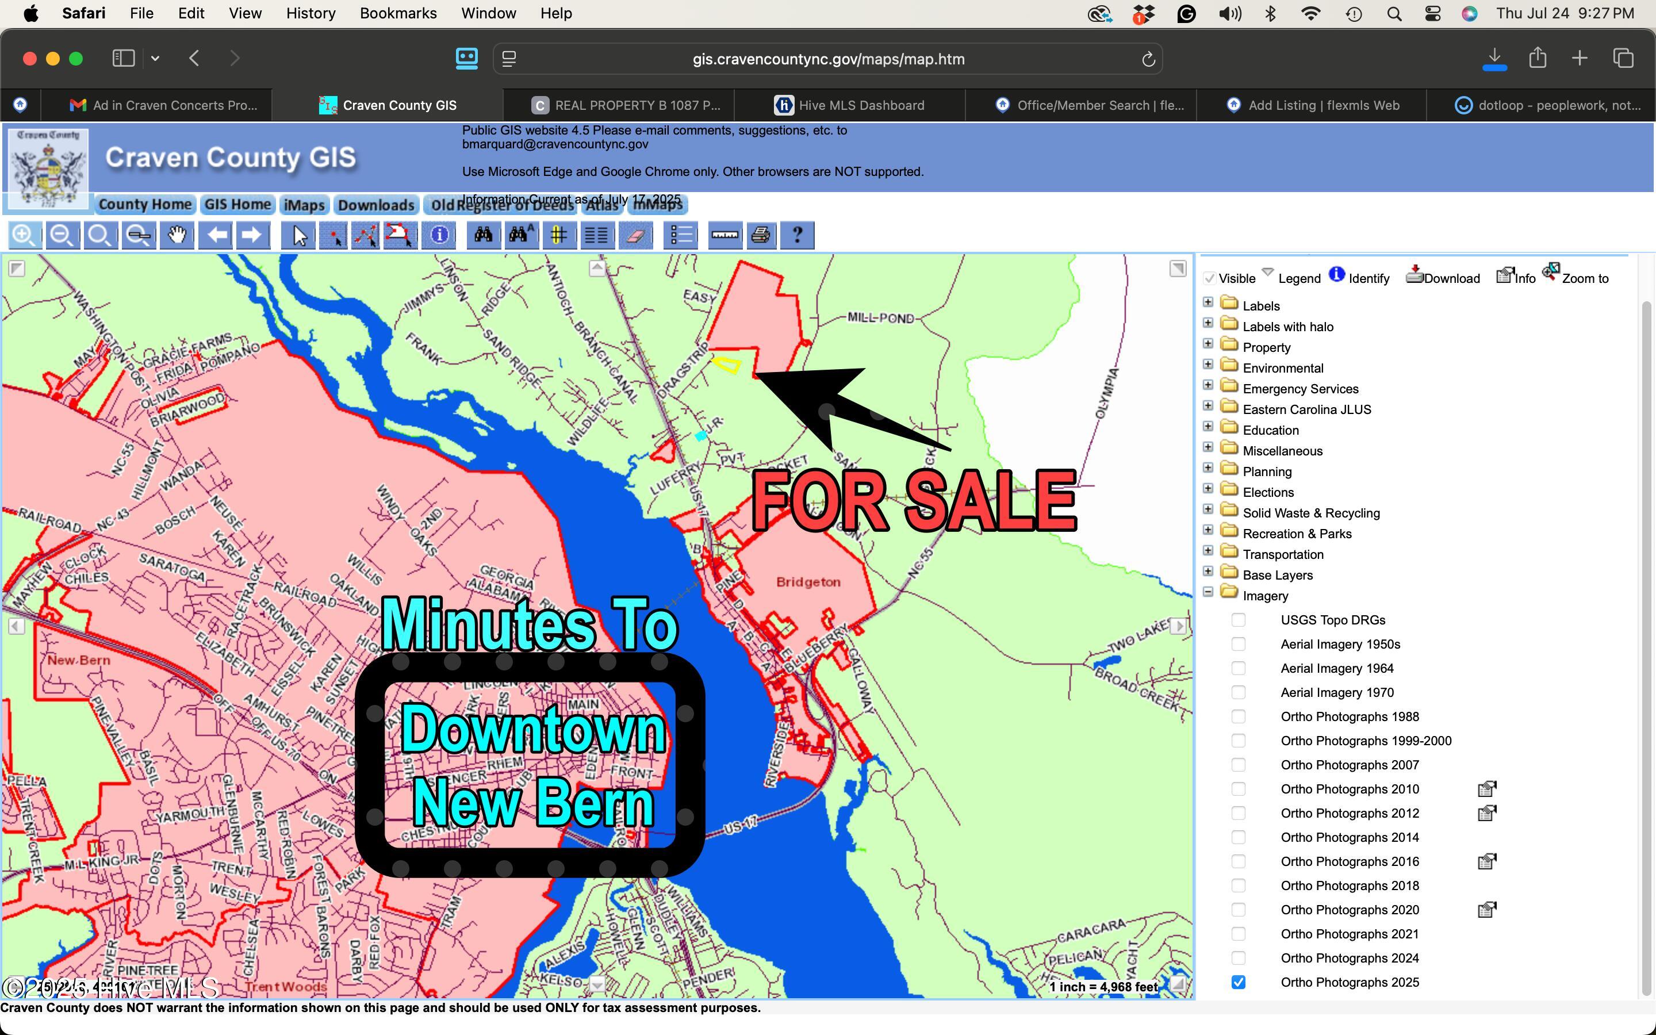Select the arrow pointer tool
This screenshot has width=1656, height=1035.
299,236
